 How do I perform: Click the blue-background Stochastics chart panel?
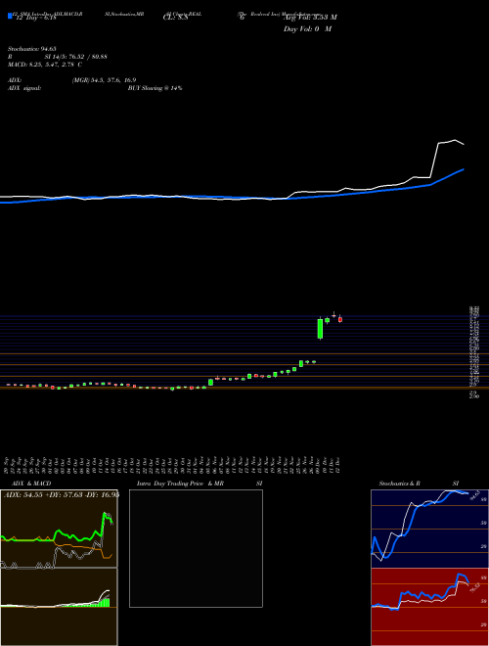(x=429, y=529)
